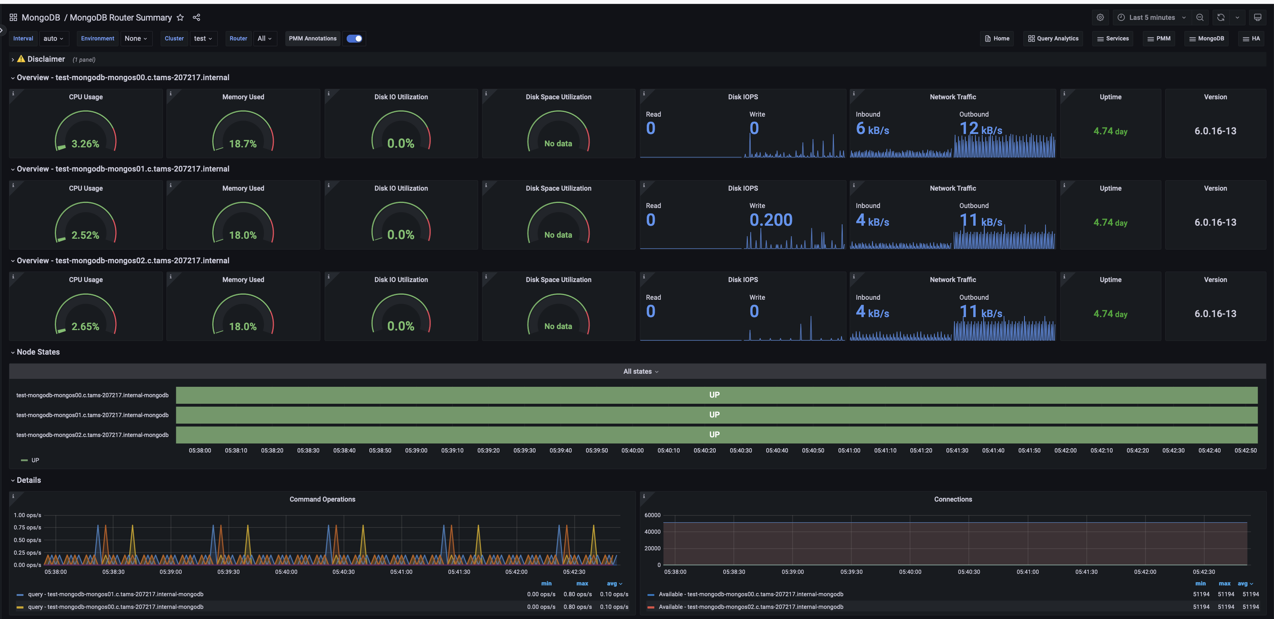Click MongoDB Router Summary breadcrumb title
Viewport: 1274px width, 619px height.
[121, 17]
